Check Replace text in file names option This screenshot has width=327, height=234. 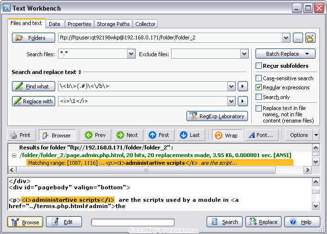click(258, 108)
